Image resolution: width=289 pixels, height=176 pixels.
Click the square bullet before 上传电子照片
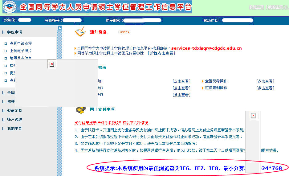click(6, 51)
